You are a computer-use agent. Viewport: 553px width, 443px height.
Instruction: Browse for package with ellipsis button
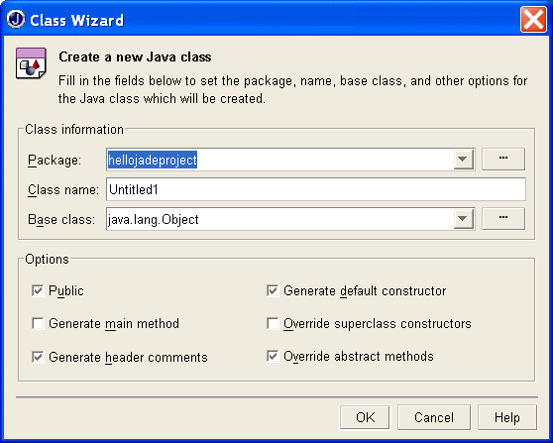[503, 160]
